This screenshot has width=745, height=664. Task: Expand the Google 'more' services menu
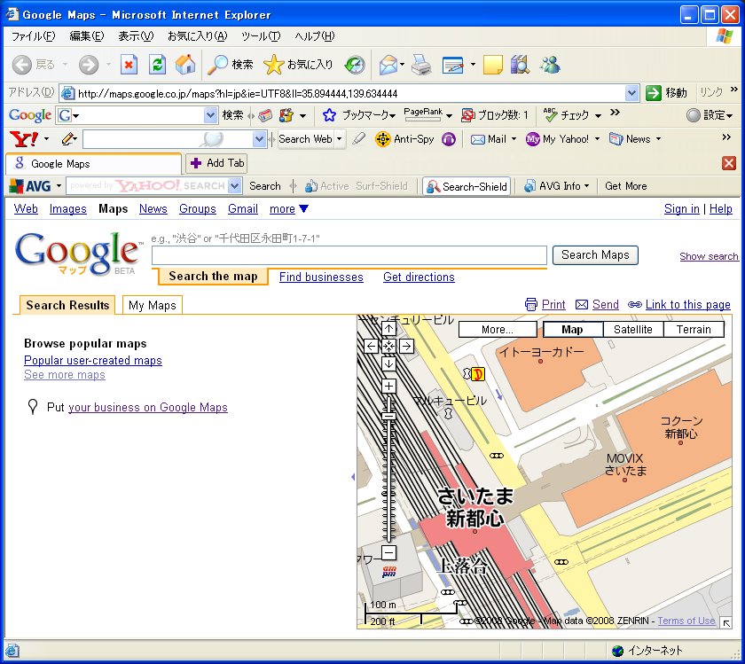(x=289, y=209)
